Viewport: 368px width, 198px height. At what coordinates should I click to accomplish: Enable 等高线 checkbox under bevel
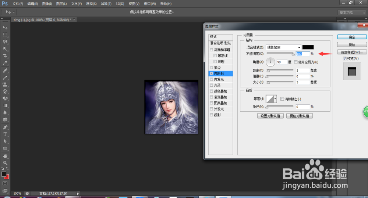pos(215,55)
